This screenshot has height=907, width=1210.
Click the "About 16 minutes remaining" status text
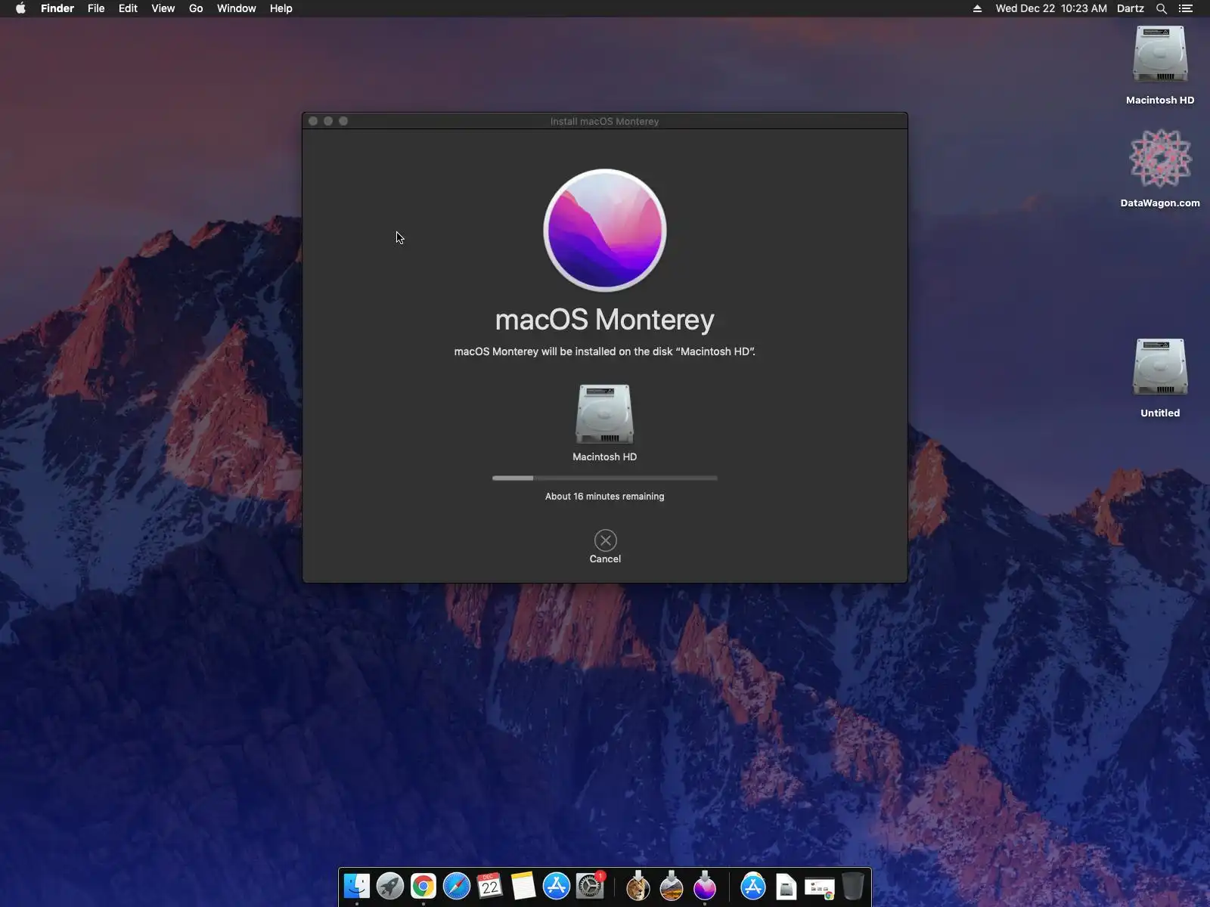[x=605, y=497]
